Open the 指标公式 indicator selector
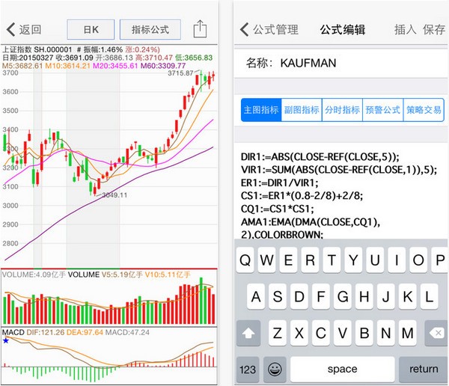Viewport: 449px width, 386px height. pos(150,30)
